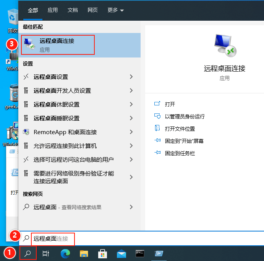Expand the 允许远程连接到此计算机 arrow

coord(131,146)
